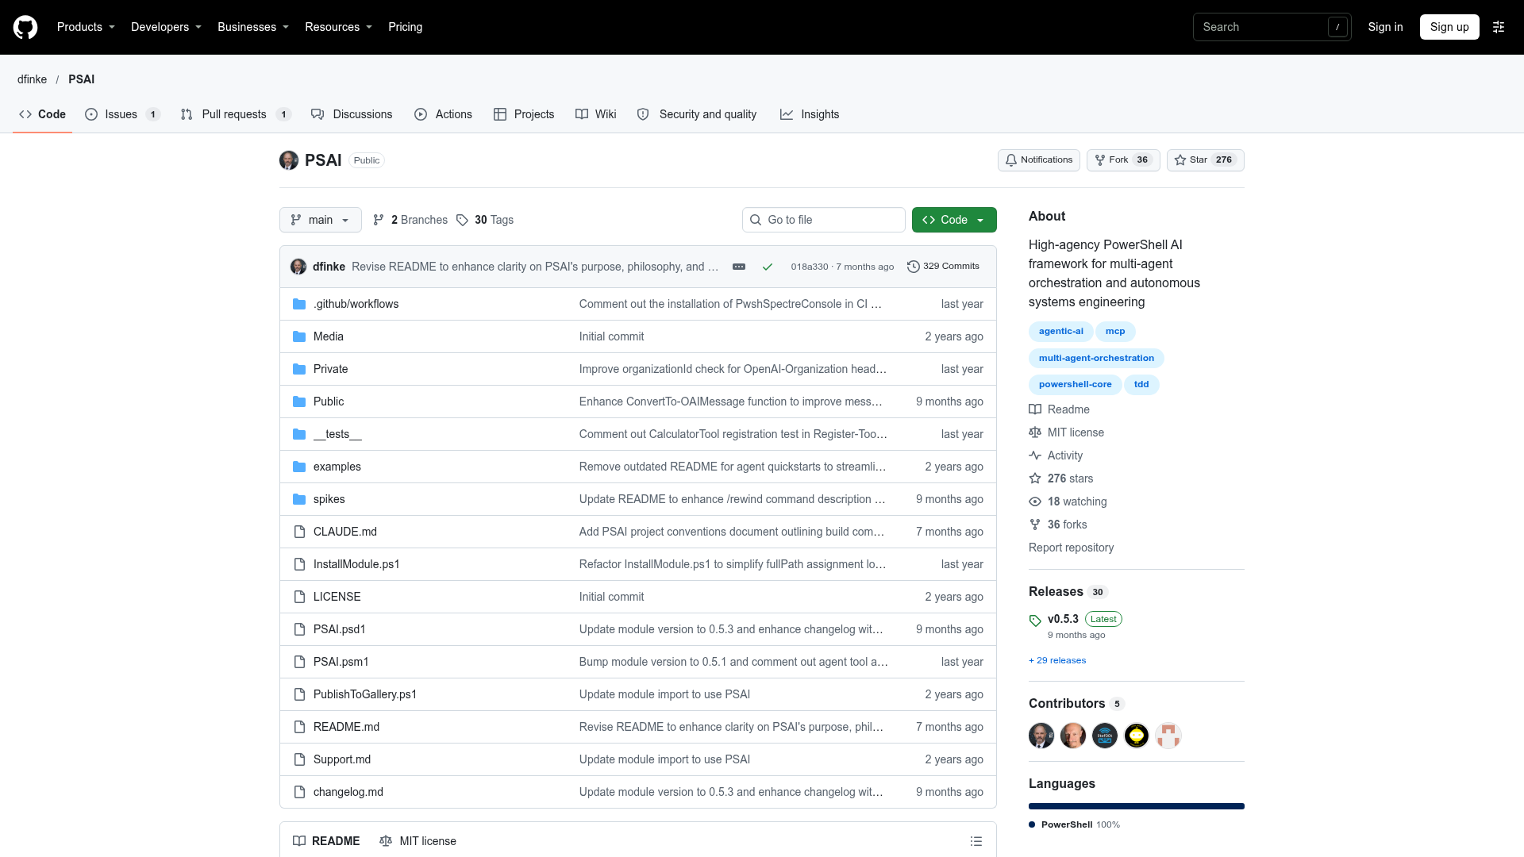Click the MIT license link in About
The height and width of the screenshot is (857, 1524).
coord(1067,432)
